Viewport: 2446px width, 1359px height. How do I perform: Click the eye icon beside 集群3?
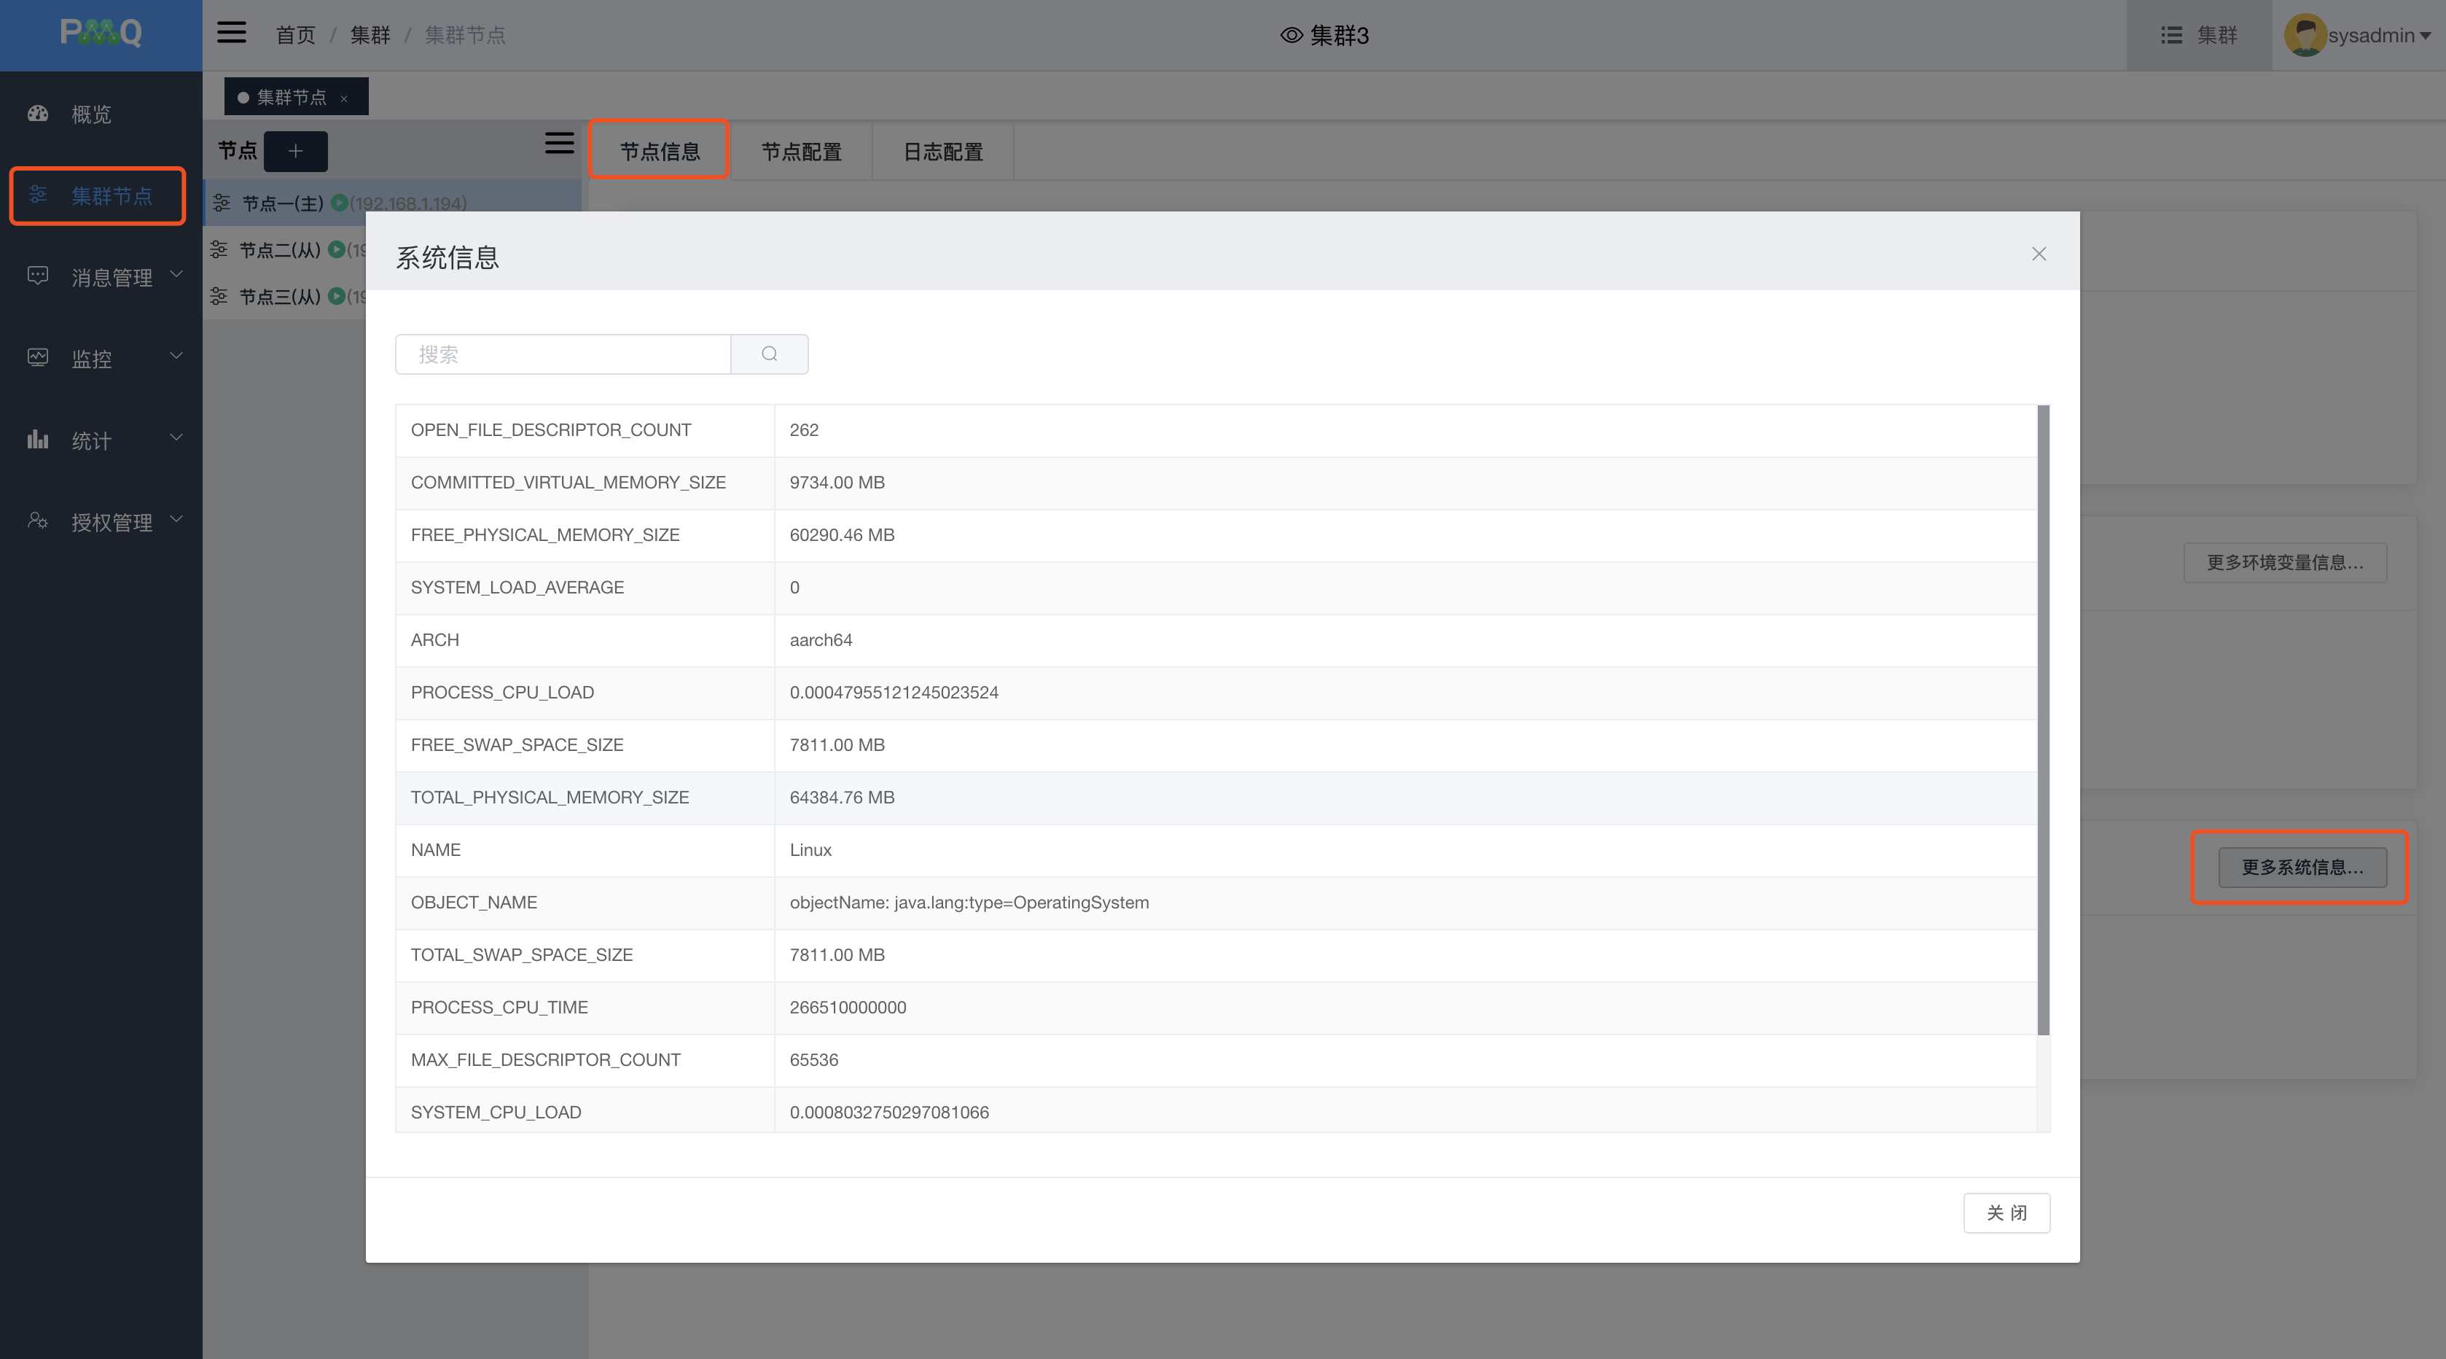pyautogui.click(x=1292, y=35)
